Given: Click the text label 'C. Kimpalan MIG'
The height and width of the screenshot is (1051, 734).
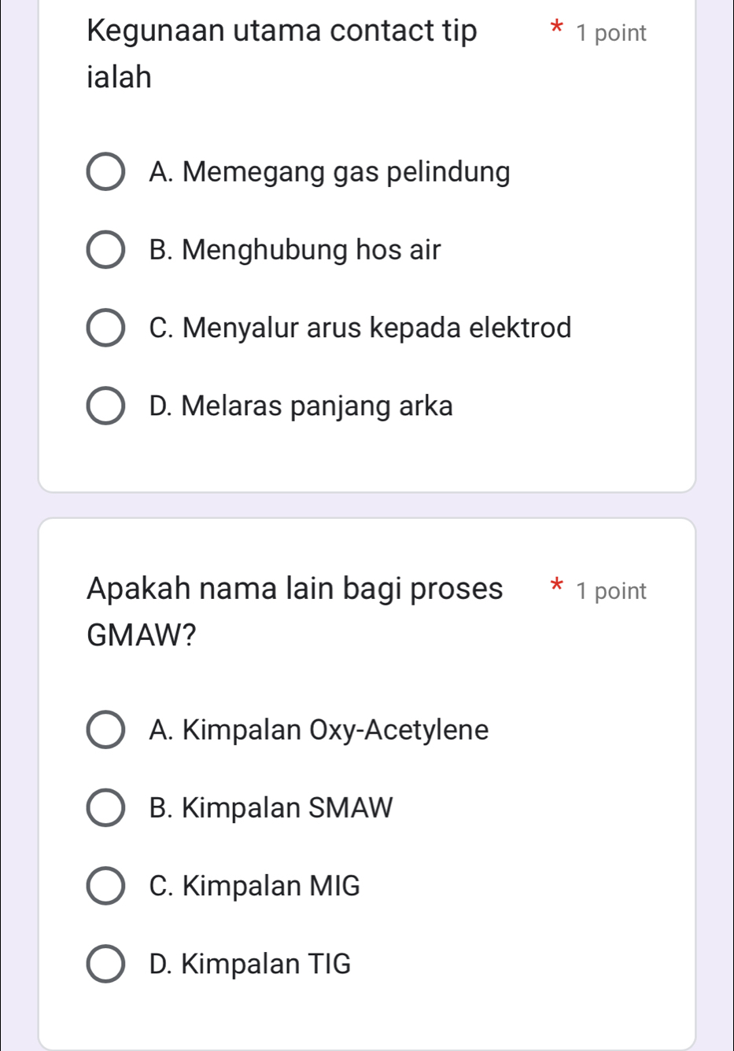Looking at the screenshot, I should pyautogui.click(x=254, y=886).
